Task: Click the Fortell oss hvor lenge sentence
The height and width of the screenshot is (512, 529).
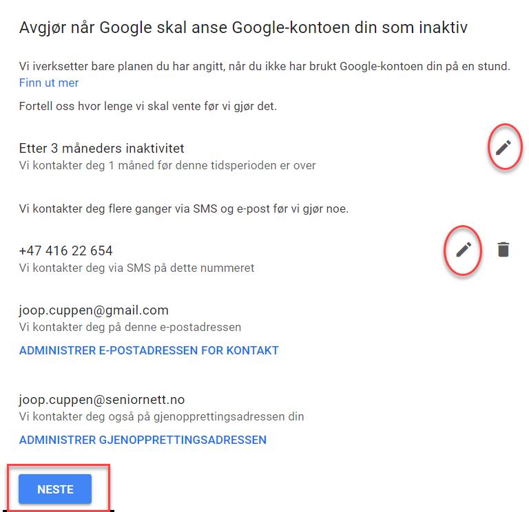Action: [x=148, y=106]
